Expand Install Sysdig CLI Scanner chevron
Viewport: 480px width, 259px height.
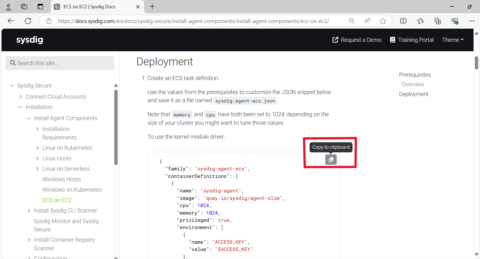tap(29, 210)
